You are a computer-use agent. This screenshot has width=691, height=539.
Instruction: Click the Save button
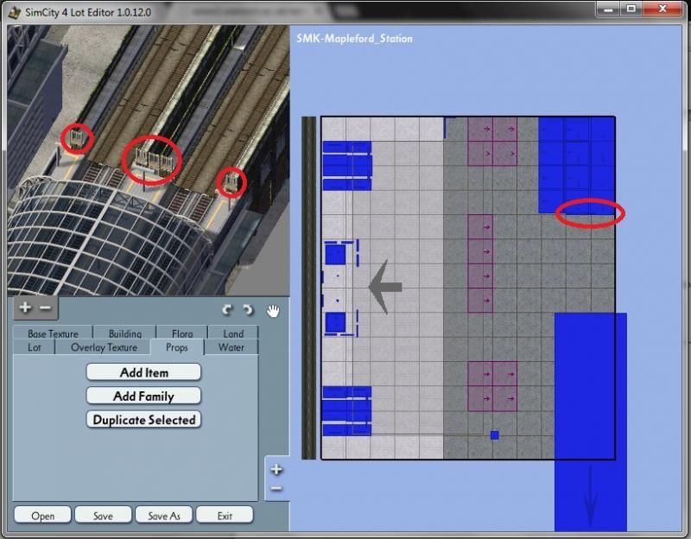103,516
